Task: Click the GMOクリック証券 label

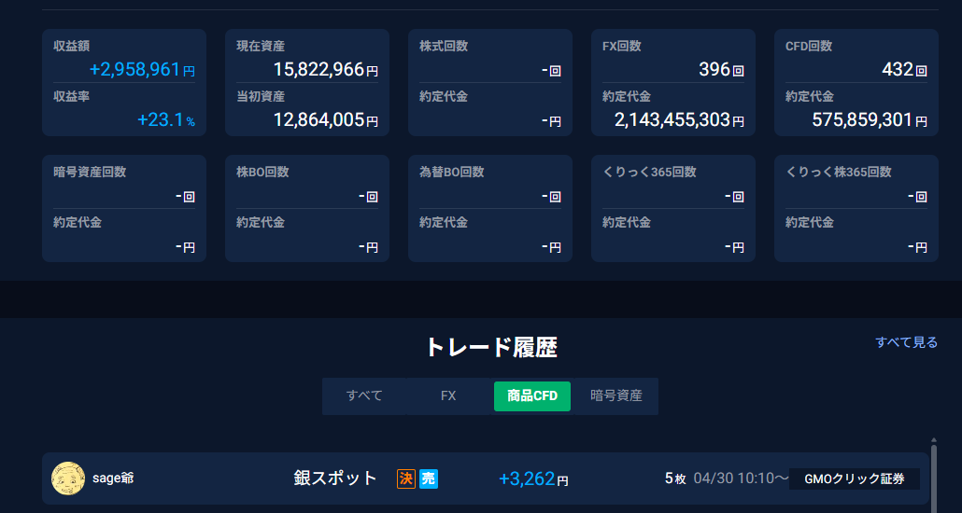Action: (x=855, y=478)
